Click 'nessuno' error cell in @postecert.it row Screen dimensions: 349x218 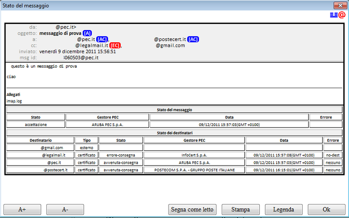(x=333, y=170)
